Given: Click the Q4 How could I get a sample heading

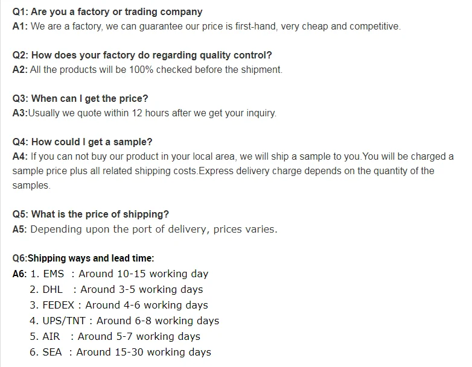Looking at the screenshot, I should [83, 142].
